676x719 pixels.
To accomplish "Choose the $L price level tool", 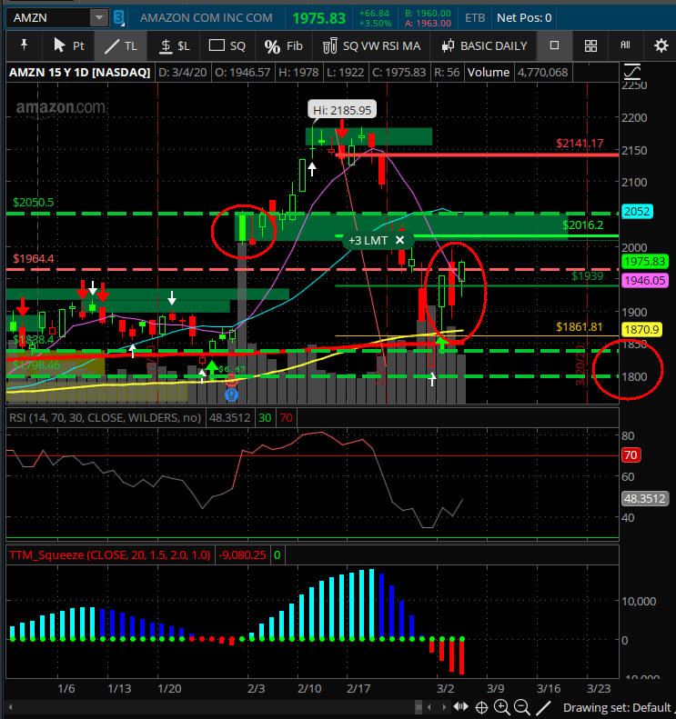I will click(173, 45).
